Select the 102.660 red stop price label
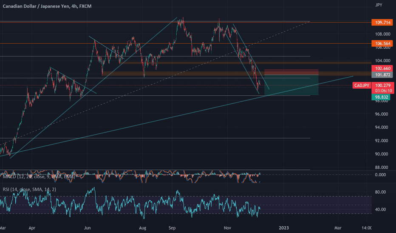The height and width of the screenshot is (233, 396). pos(382,68)
